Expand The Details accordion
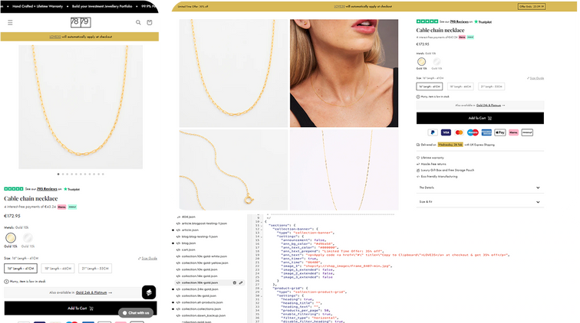This screenshot has height=323, width=580. pyautogui.click(x=479, y=188)
